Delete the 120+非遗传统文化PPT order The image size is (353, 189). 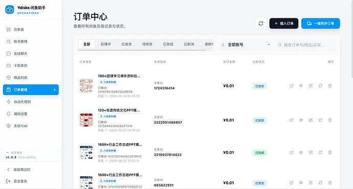(x=330, y=120)
